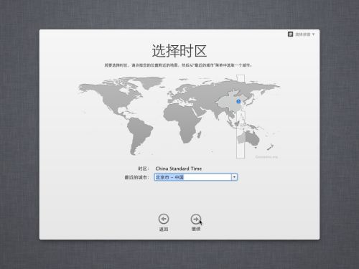Click the 最近的城市 label
Viewport: 359px width, 269px height.
(136, 177)
